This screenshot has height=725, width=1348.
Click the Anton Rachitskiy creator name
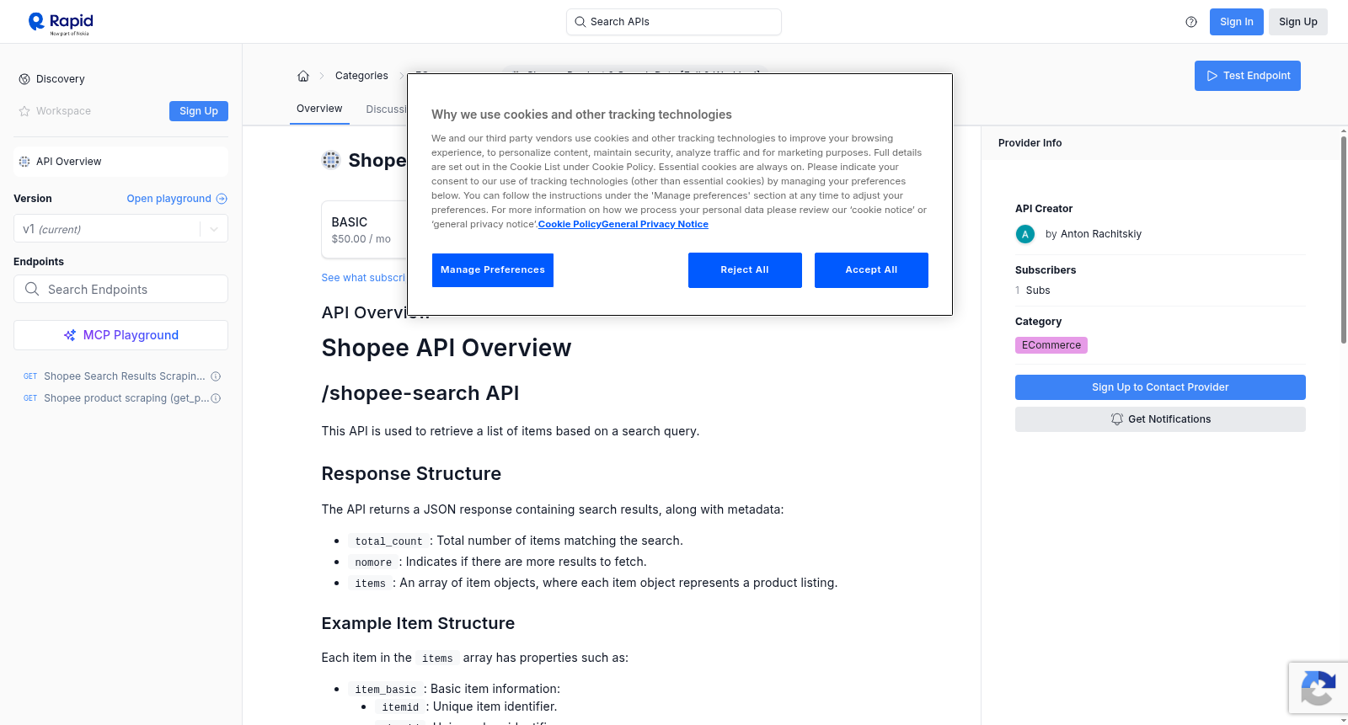point(1101,234)
